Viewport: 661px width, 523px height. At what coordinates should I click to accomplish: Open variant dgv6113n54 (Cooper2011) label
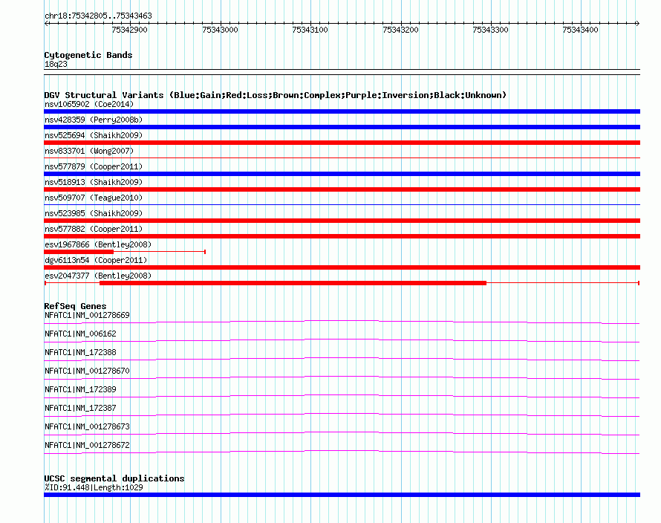click(96, 260)
